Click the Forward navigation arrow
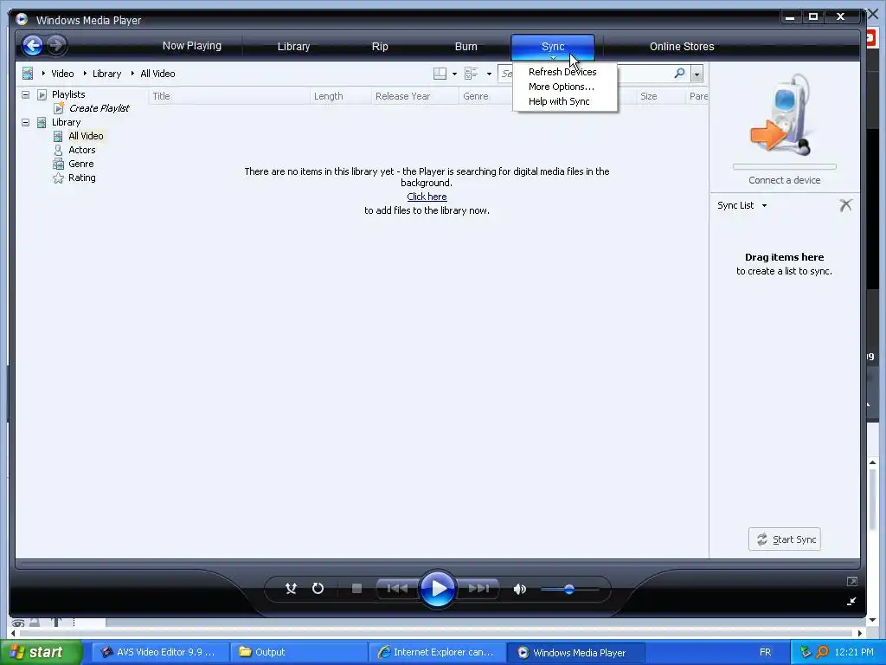886x665 pixels. point(56,45)
